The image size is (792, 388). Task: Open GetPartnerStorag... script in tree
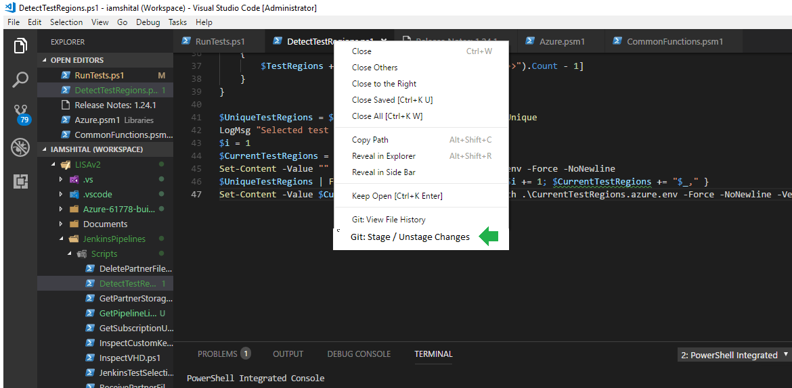tap(105, 298)
